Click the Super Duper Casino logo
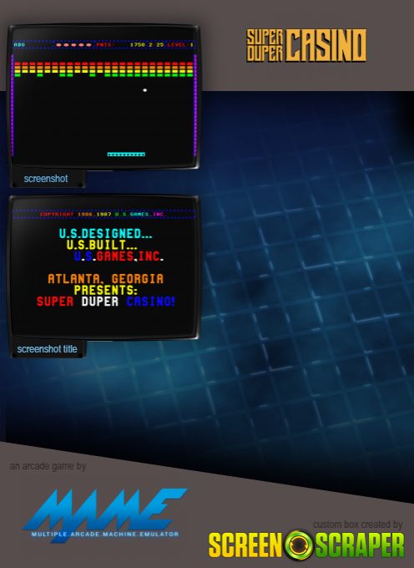The width and height of the screenshot is (414, 568). pos(306,45)
